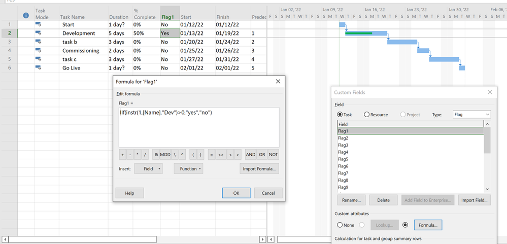Select the Development task name cell
507x244 pixels.
[x=83, y=33]
